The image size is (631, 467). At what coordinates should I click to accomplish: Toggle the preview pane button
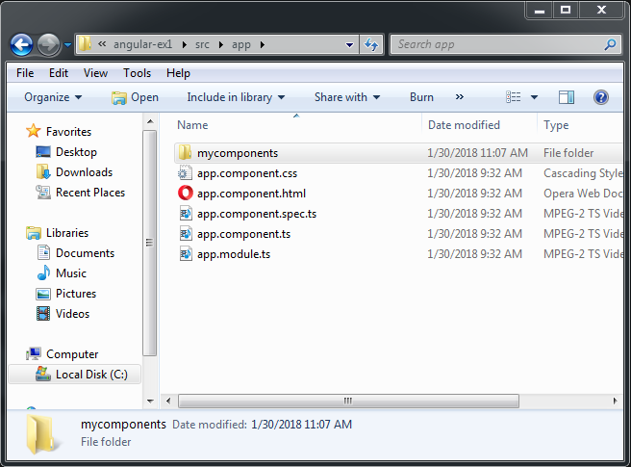(x=567, y=97)
